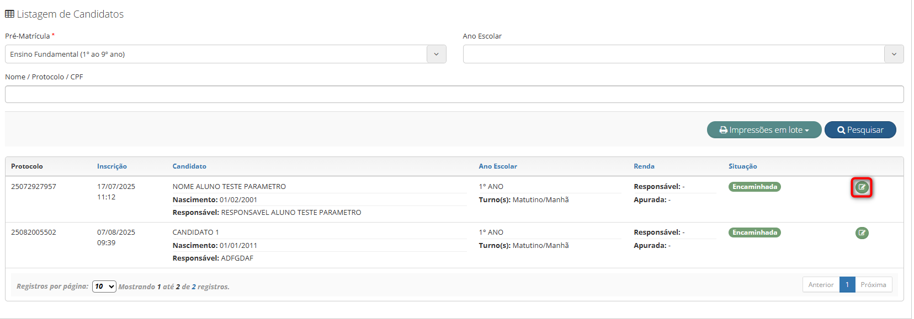The width and height of the screenshot is (914, 319).
Task: Open the records per page selector
Action: 104,286
